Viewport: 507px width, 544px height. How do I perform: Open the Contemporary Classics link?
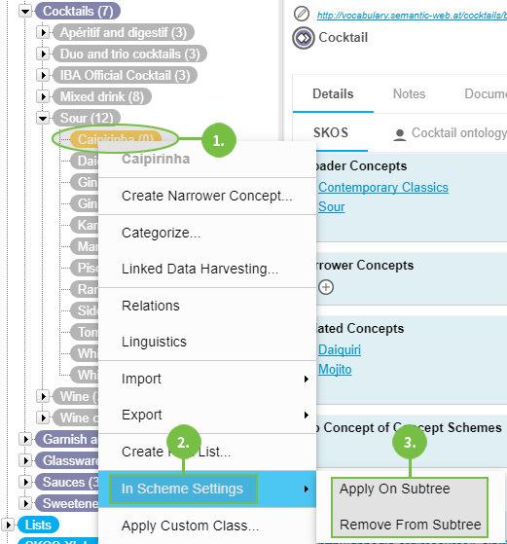tap(383, 188)
